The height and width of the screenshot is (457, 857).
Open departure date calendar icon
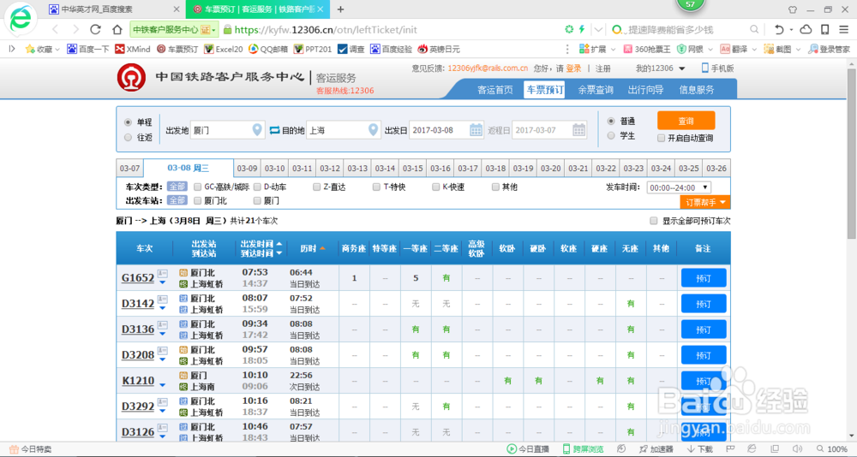click(x=476, y=130)
